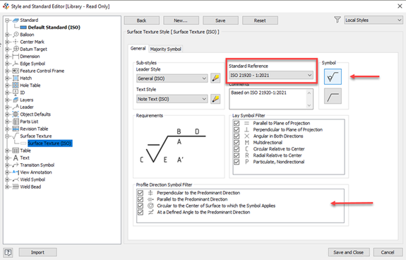406x260 pixels.
Task: Uncheck Perpendicular to the Predominant Direction
Action: point(141,193)
